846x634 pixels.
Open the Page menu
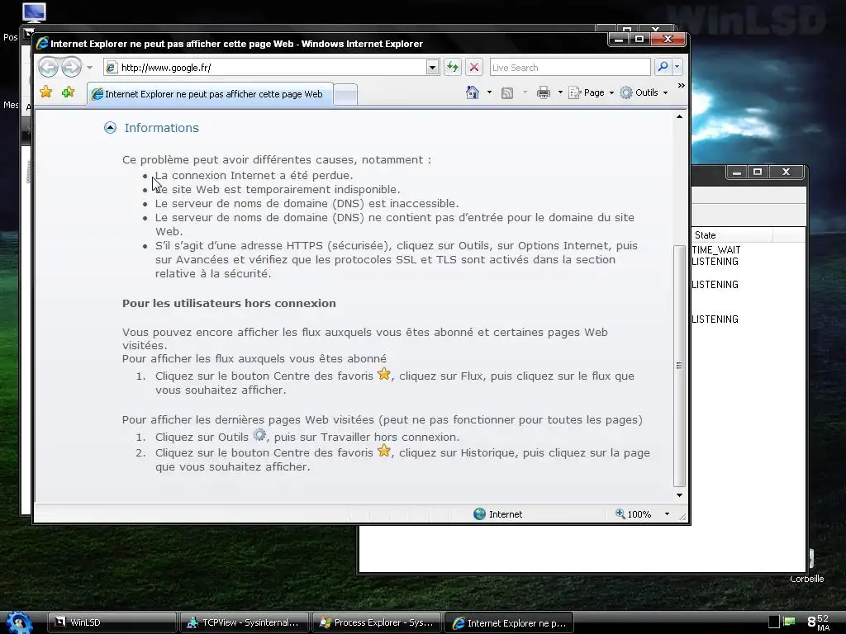591,92
